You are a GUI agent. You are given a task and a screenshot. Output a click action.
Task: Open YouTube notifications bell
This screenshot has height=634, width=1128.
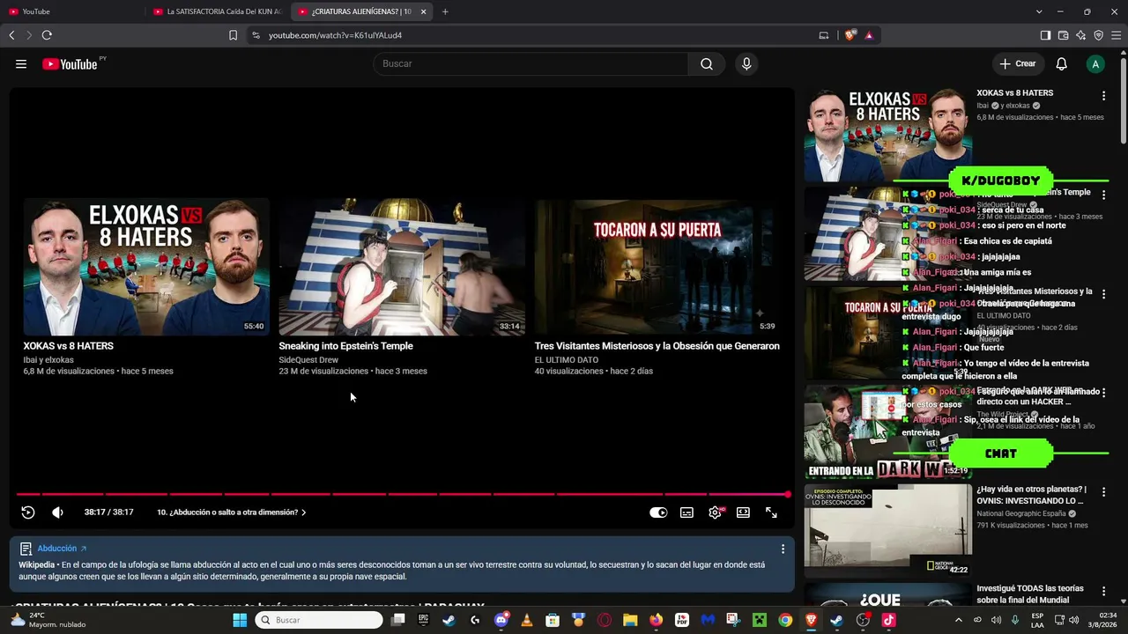click(x=1062, y=63)
